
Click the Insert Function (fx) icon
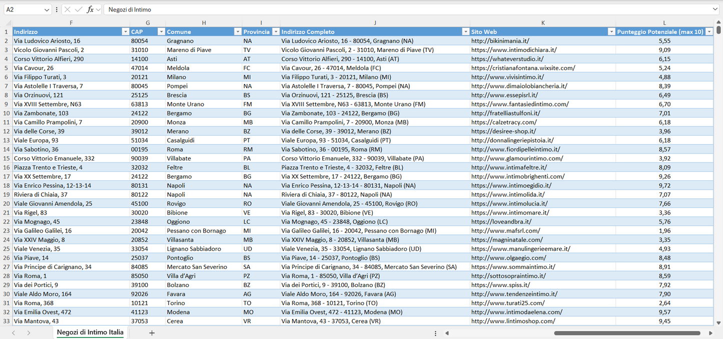pyautogui.click(x=91, y=8)
